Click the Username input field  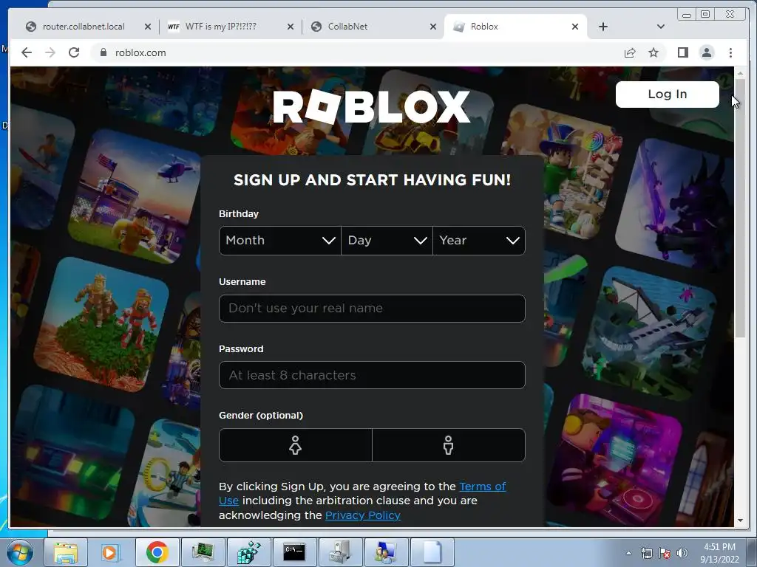pos(372,309)
